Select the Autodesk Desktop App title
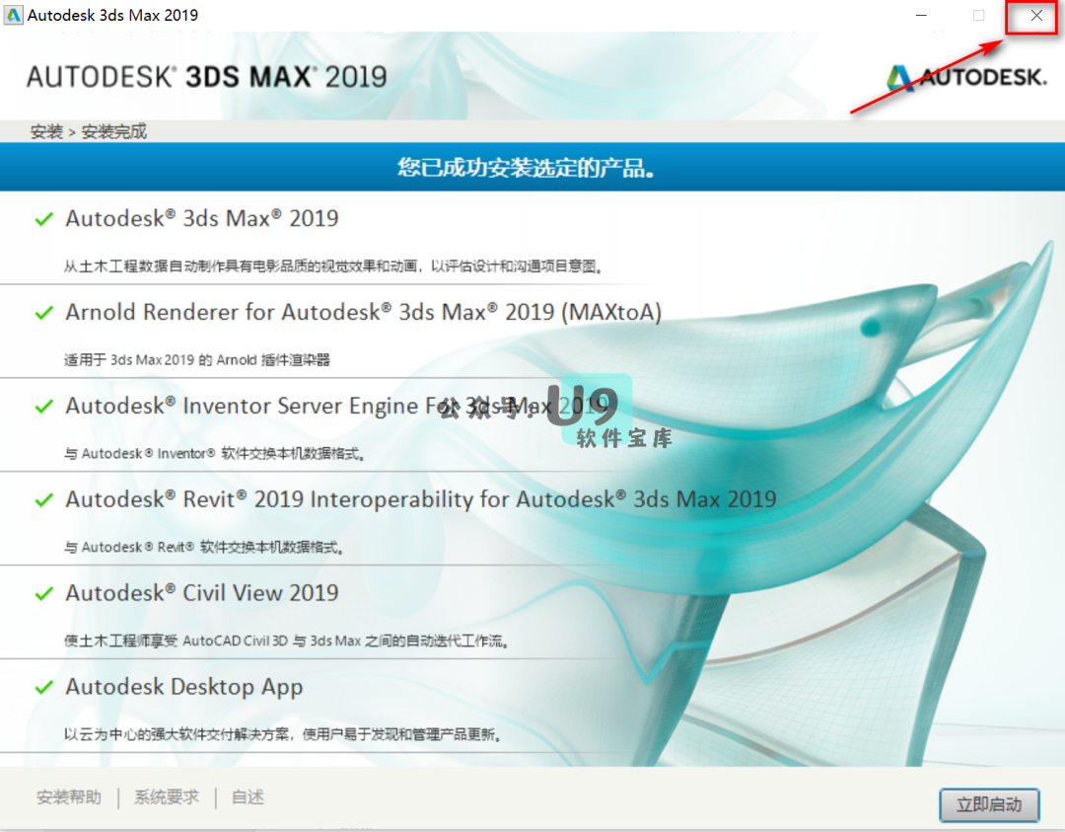 (x=184, y=687)
